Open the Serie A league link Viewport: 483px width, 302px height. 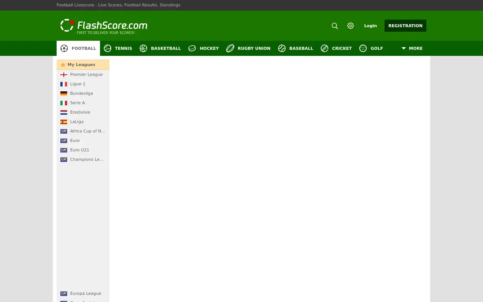pos(77,103)
